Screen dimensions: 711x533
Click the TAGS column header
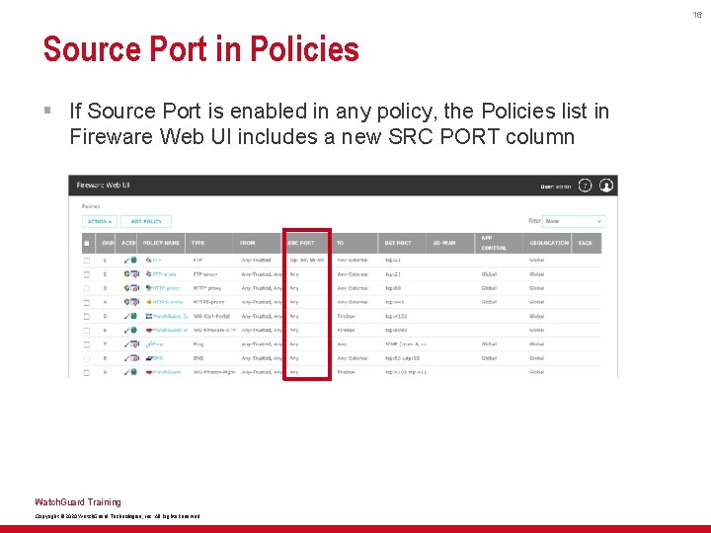tap(587, 243)
